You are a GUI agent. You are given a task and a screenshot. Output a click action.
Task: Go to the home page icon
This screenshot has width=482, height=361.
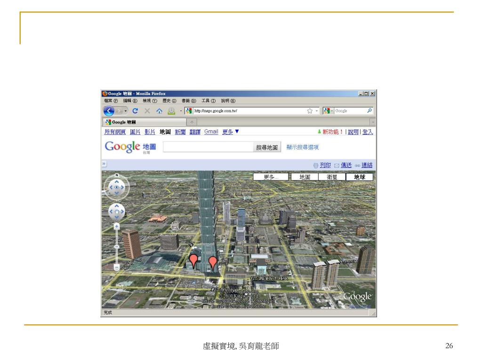[159, 111]
